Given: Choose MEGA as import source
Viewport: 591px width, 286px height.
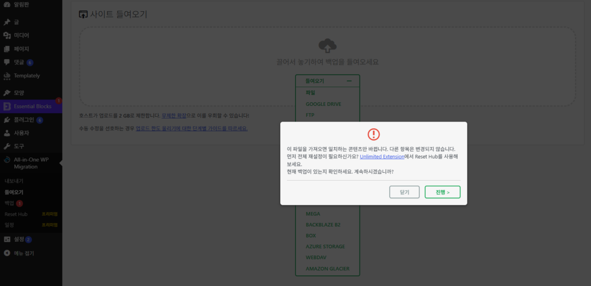Looking at the screenshot, I should [313, 214].
